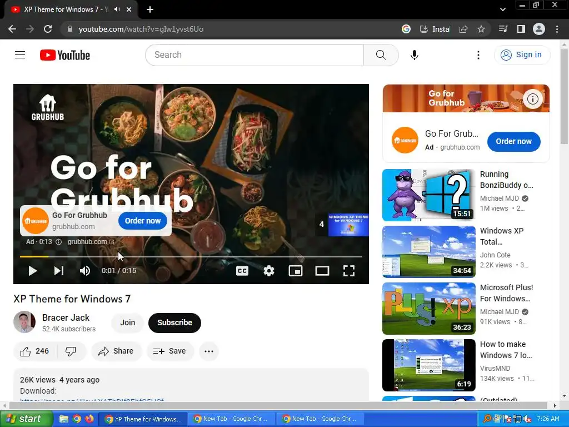Close the XP Theme for Windows 7 tab
569x427 pixels.
(x=129, y=9)
